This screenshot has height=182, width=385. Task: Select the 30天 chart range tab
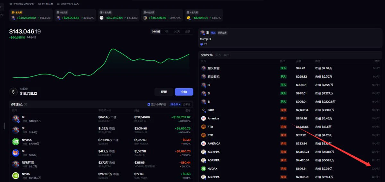point(177,31)
